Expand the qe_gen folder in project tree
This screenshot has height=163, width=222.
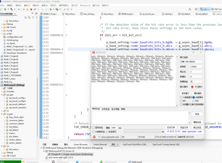[2, 95]
